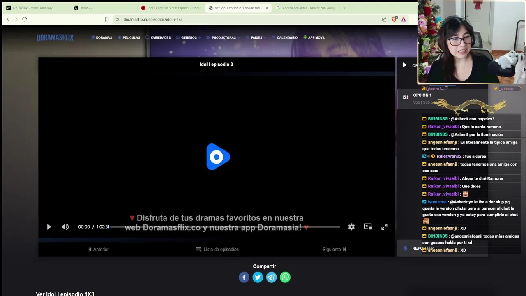Expand the Paises dropdown

256,37
